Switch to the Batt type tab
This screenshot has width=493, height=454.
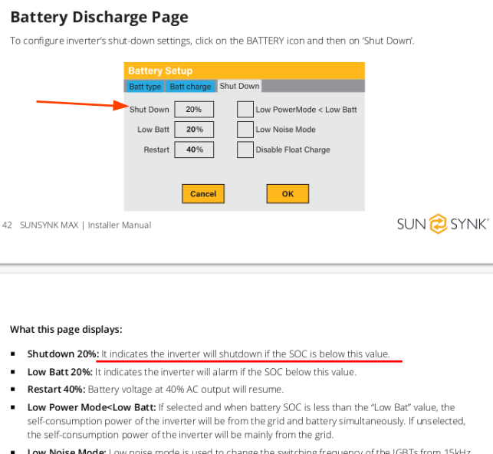tap(145, 87)
